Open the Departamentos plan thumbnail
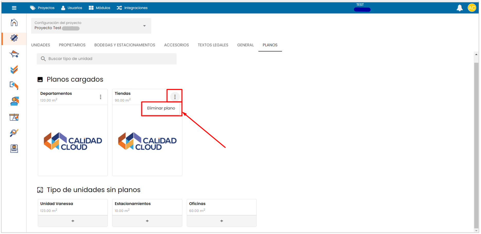 click(x=73, y=141)
